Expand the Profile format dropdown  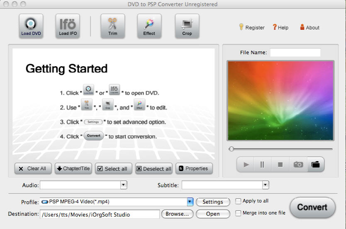[190, 202]
